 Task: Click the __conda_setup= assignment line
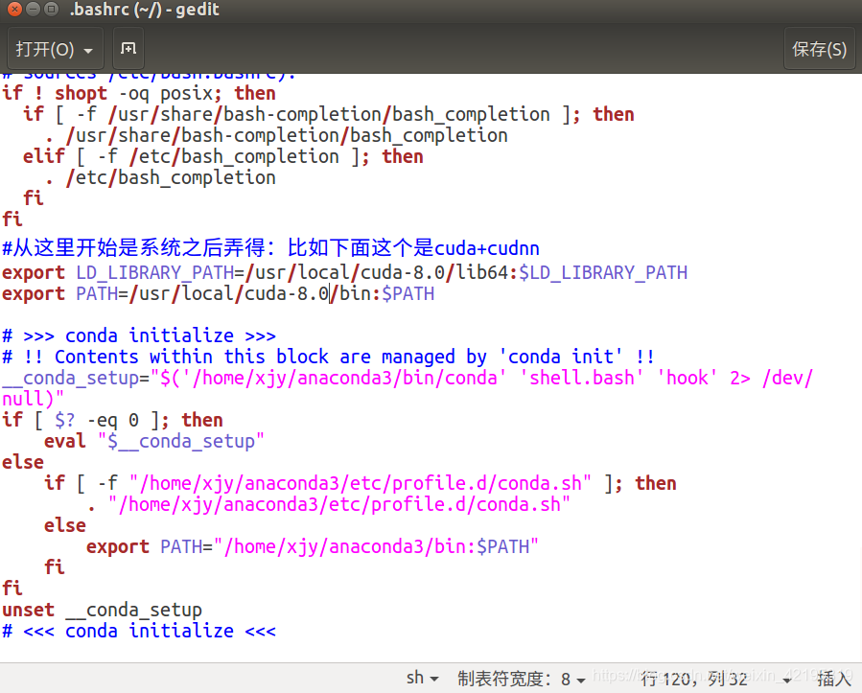click(x=408, y=378)
